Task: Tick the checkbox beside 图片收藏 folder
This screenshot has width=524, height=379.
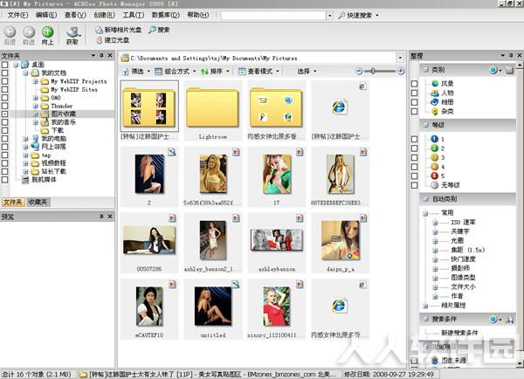Action: click(x=4, y=114)
